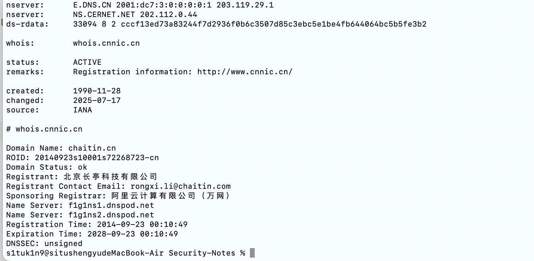
Task: Click the chaitin.cn domain name value
Action: point(92,148)
